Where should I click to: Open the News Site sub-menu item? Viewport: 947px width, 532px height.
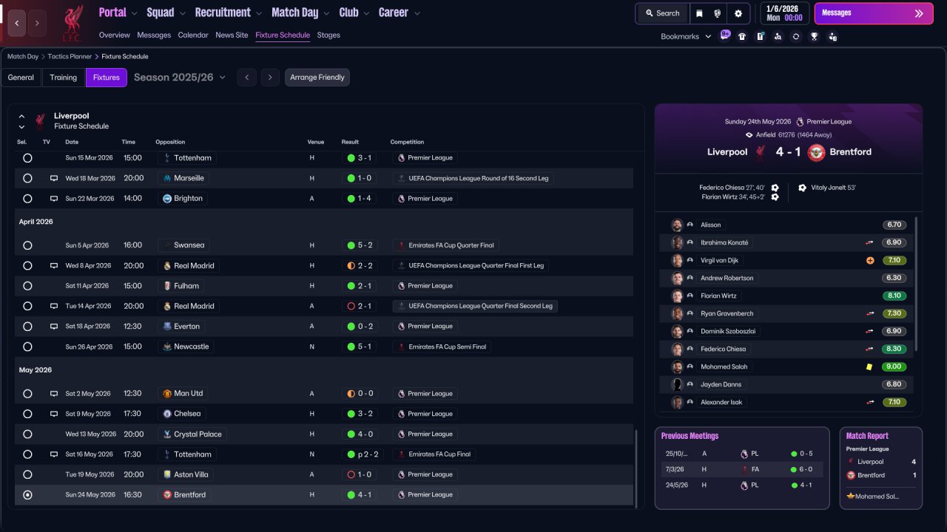pyautogui.click(x=232, y=35)
